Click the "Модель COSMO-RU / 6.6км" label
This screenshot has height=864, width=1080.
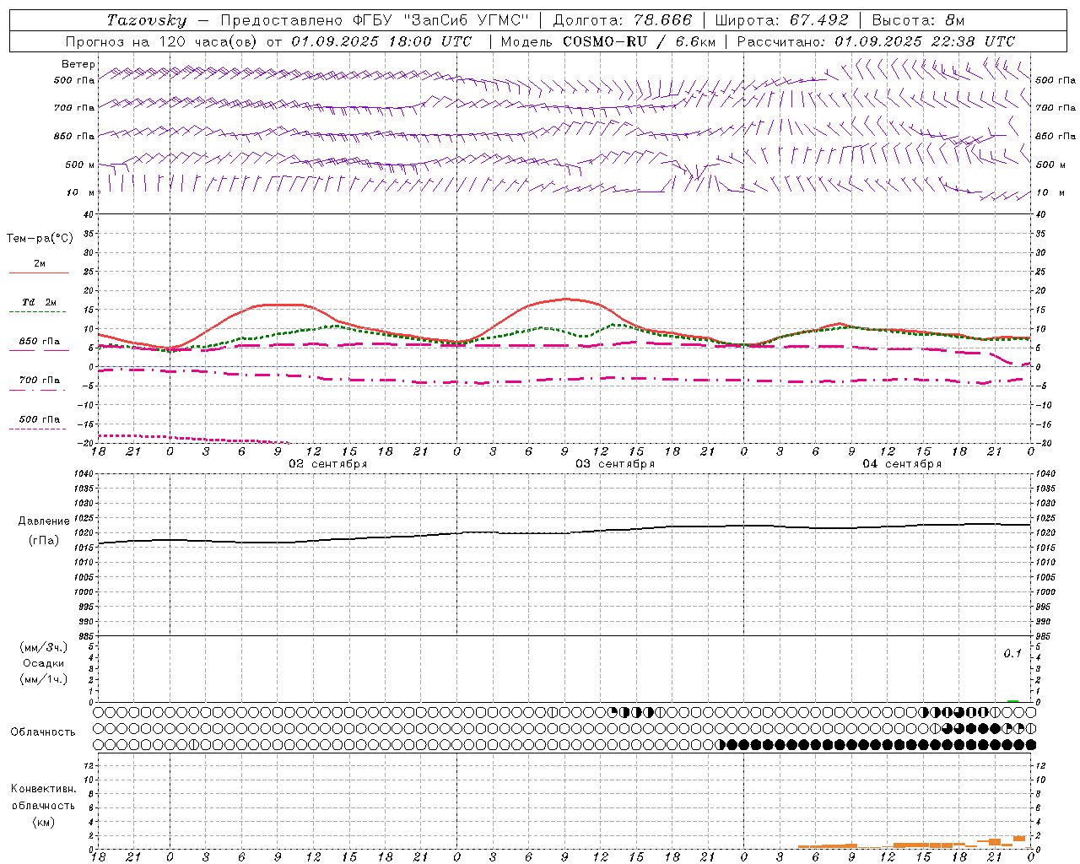608,41
